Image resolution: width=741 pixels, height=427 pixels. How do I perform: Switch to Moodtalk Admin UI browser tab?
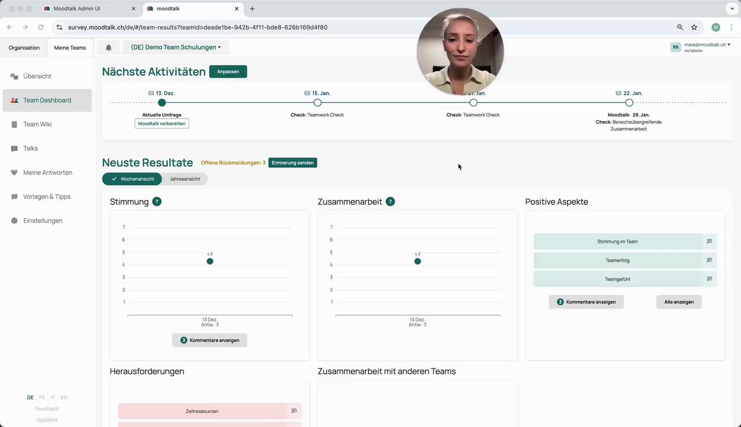pos(90,9)
